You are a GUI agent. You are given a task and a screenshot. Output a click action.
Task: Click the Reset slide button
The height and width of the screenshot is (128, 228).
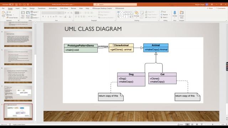click(34, 15)
